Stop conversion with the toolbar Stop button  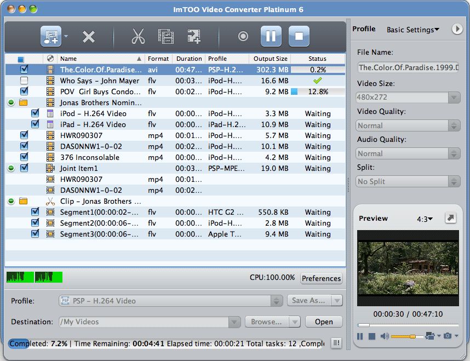click(299, 36)
